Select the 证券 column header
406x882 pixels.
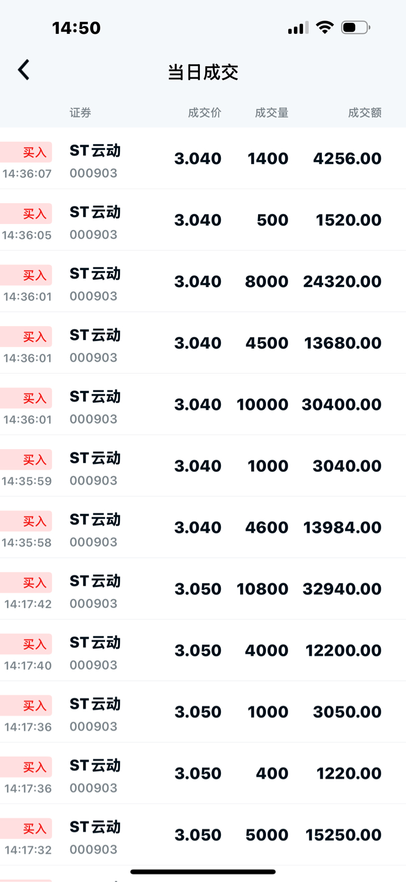(80, 112)
